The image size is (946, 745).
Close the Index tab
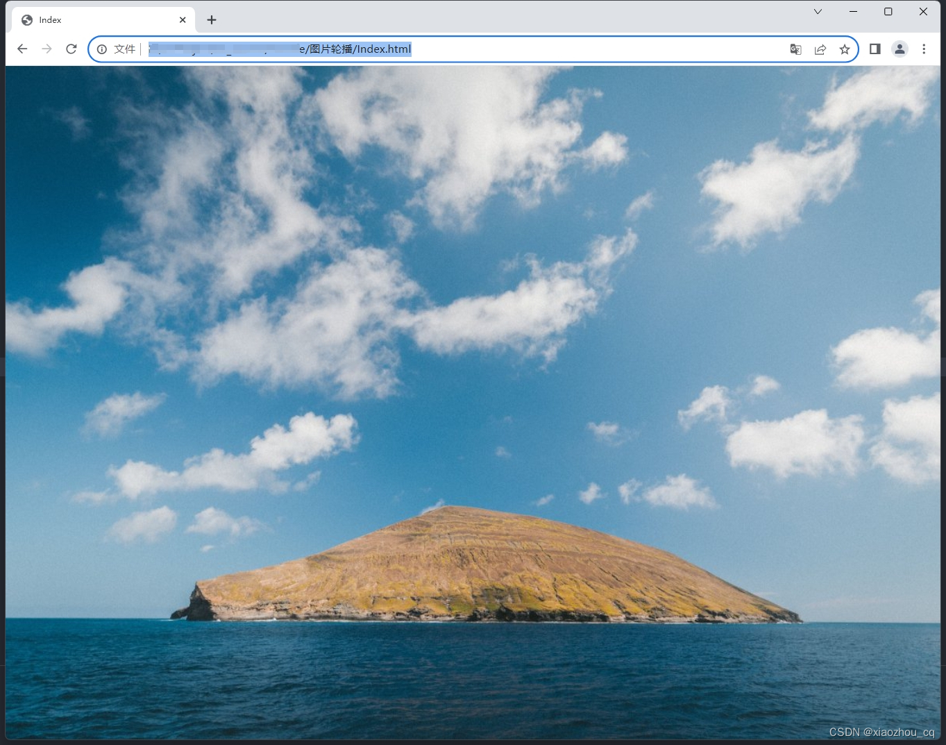[183, 20]
